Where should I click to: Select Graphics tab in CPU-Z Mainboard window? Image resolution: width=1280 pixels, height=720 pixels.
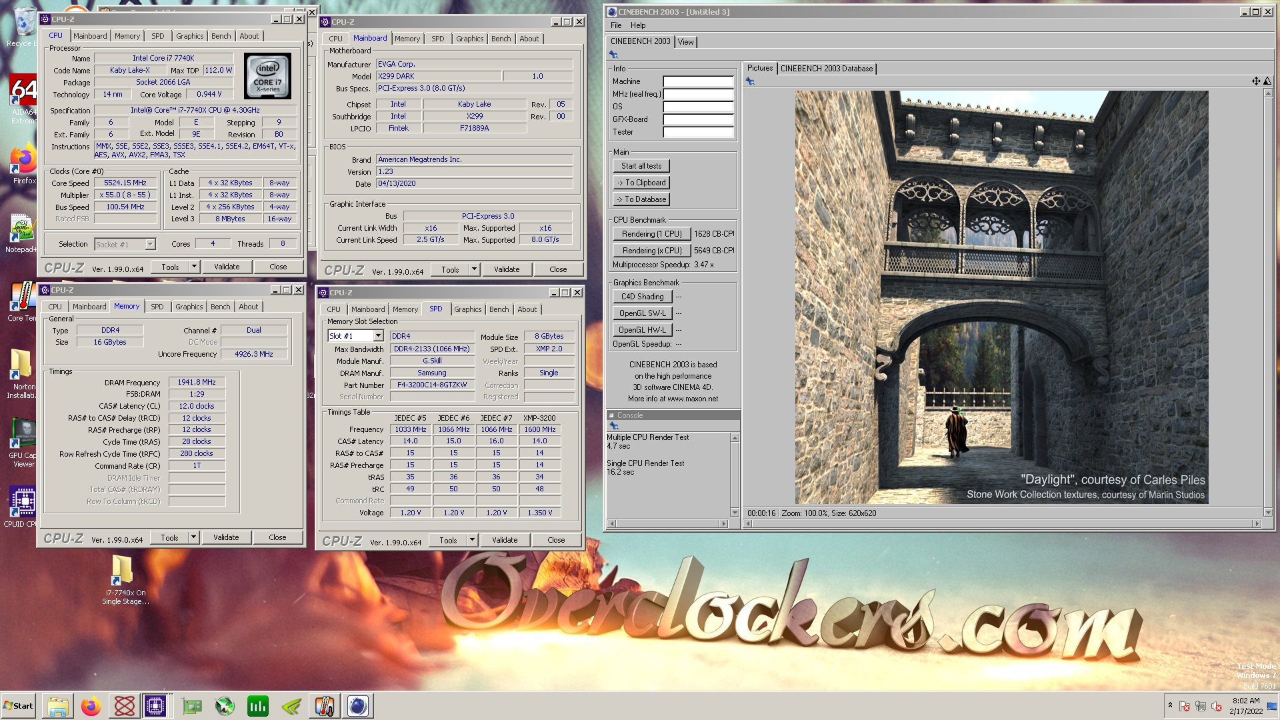click(x=469, y=39)
